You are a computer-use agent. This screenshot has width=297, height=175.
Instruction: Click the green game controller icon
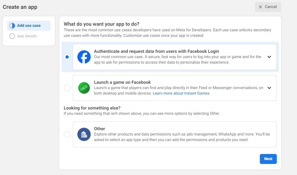coord(84,88)
